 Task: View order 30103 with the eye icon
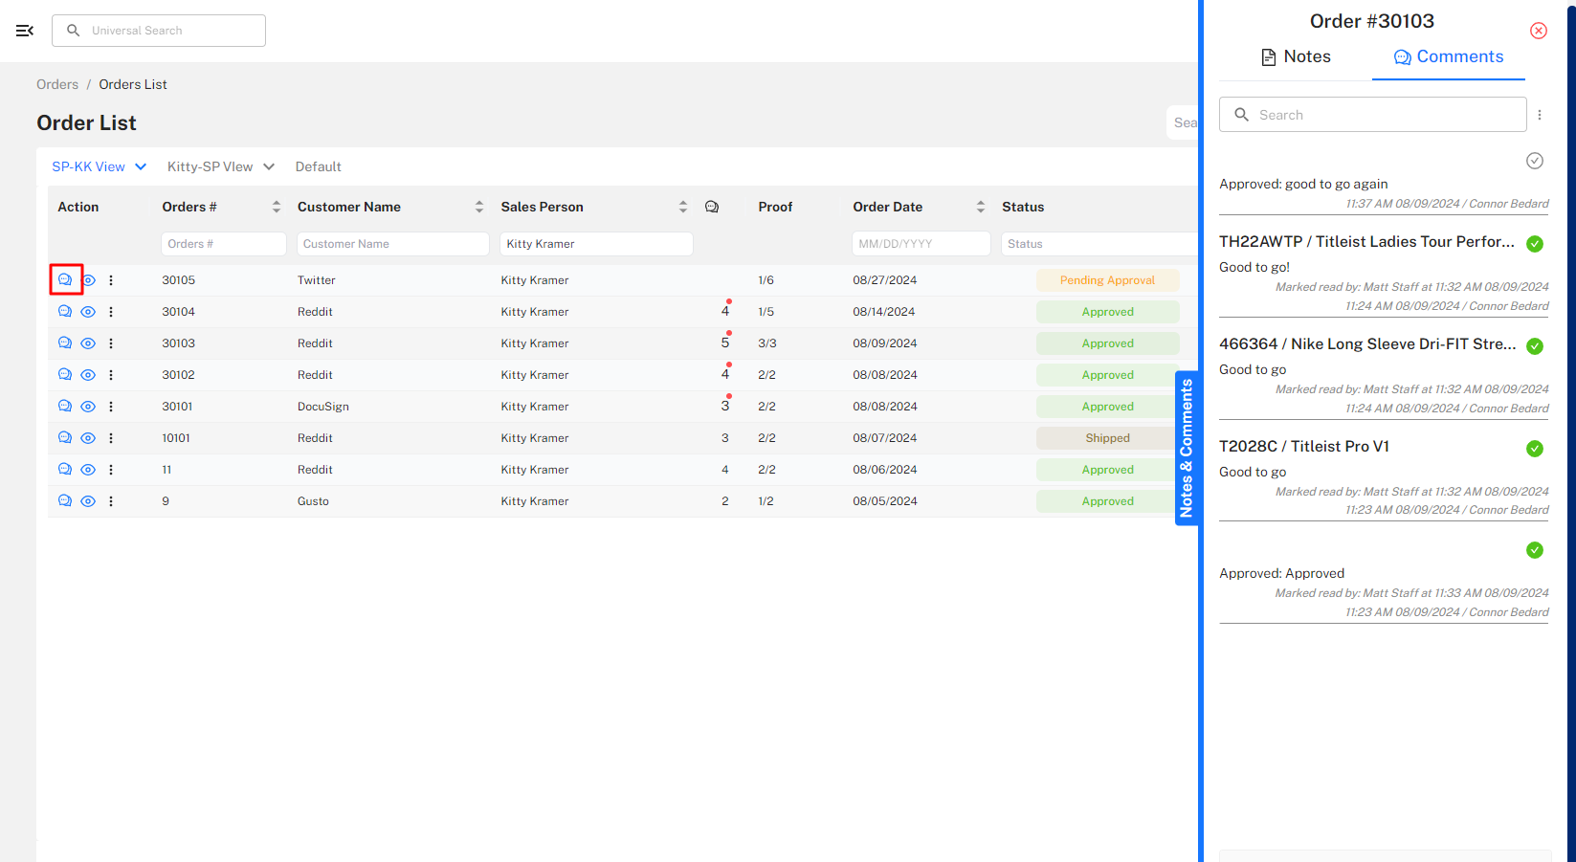88,343
